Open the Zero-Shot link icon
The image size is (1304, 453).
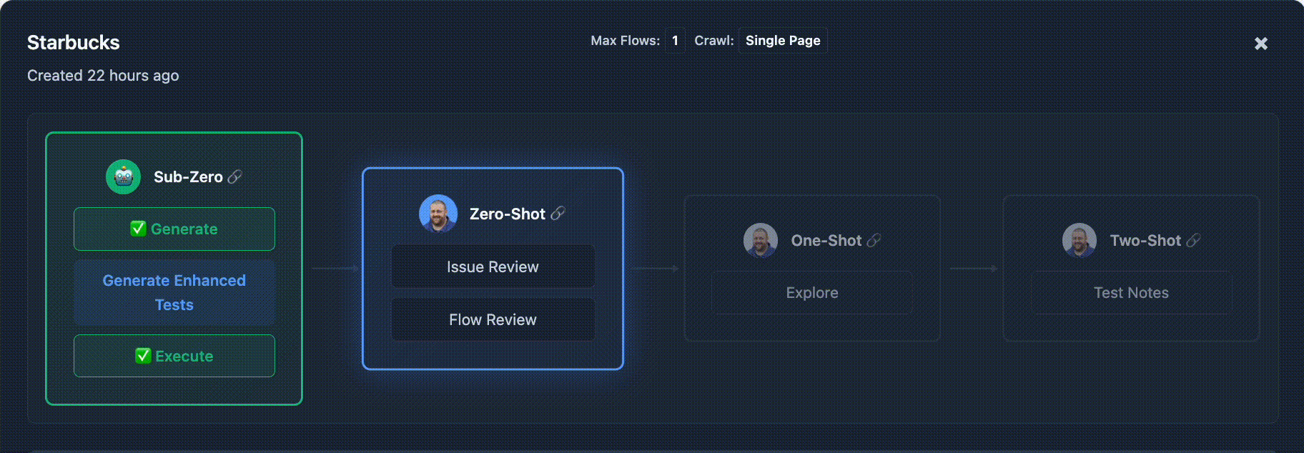558,214
